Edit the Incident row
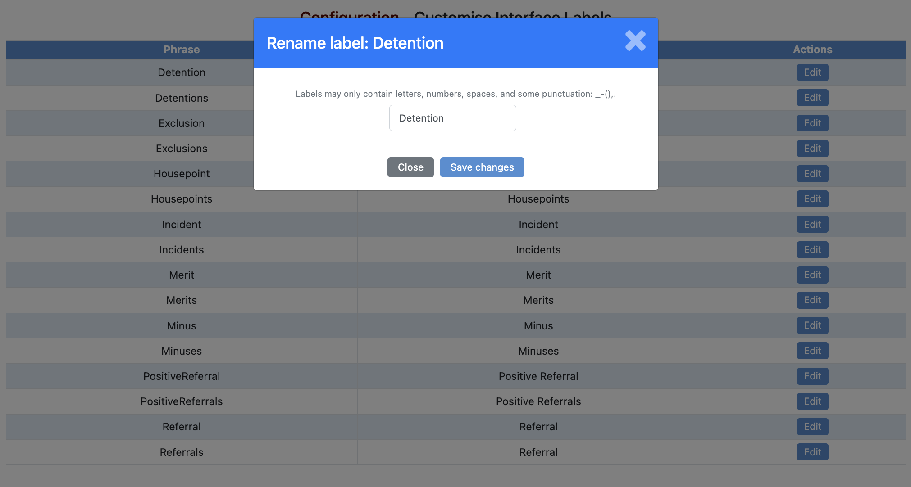Image resolution: width=911 pixels, height=487 pixels. point(812,224)
